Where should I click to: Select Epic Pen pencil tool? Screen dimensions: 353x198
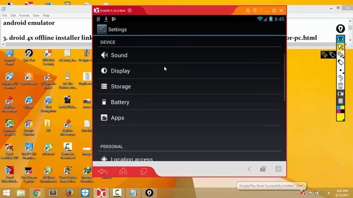click(340, 54)
